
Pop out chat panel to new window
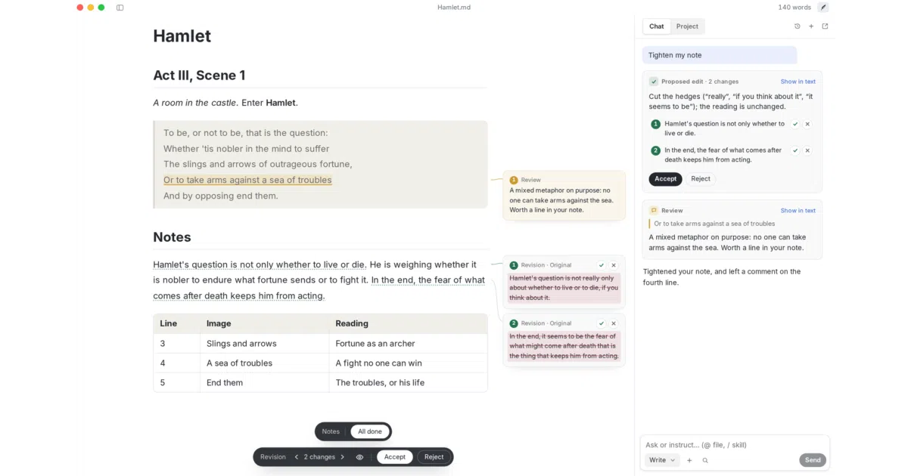825,26
